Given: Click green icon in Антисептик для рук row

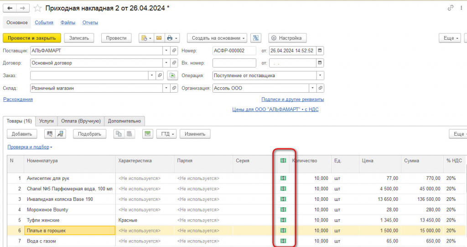Looking at the screenshot, I should click(x=283, y=178).
